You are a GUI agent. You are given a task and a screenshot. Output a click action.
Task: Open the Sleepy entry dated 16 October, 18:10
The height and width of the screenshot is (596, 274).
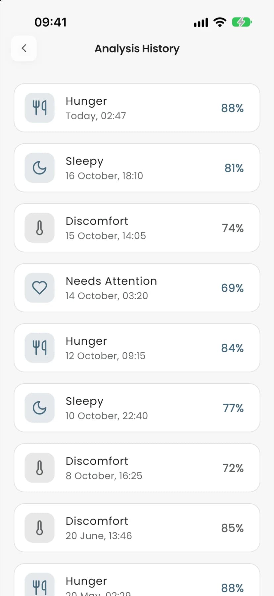[x=137, y=168]
